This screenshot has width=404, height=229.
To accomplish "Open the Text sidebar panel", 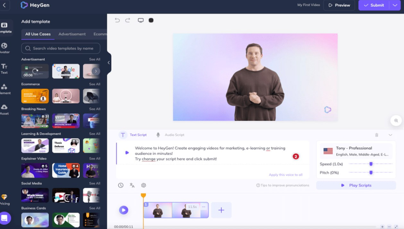I will coord(4,69).
